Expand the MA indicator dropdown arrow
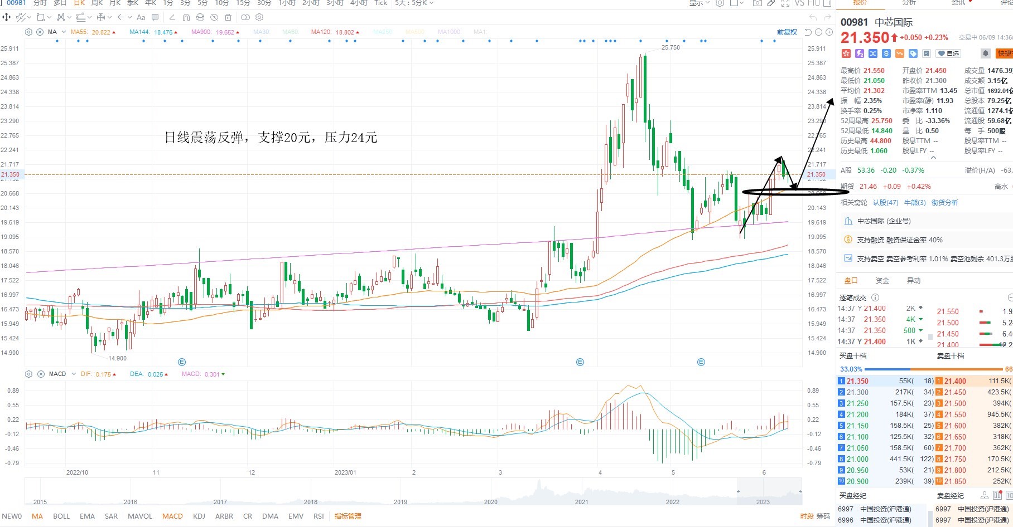 [x=64, y=32]
